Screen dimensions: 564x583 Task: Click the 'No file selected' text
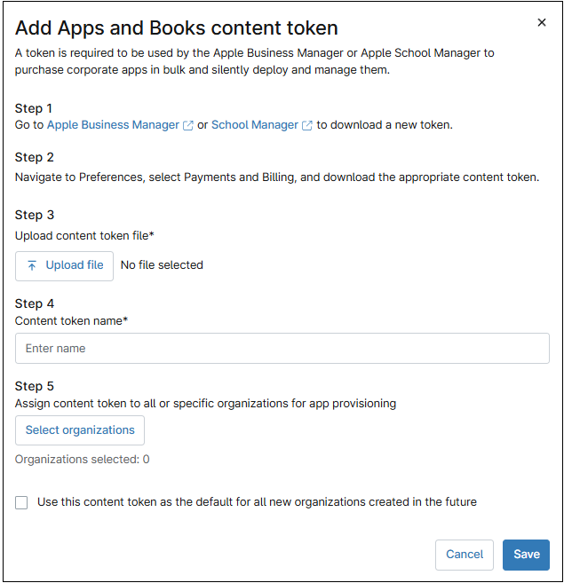162,265
